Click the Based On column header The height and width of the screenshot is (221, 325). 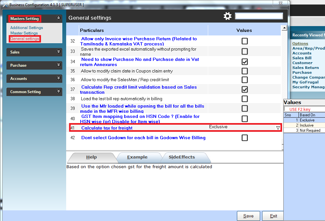point(312,115)
